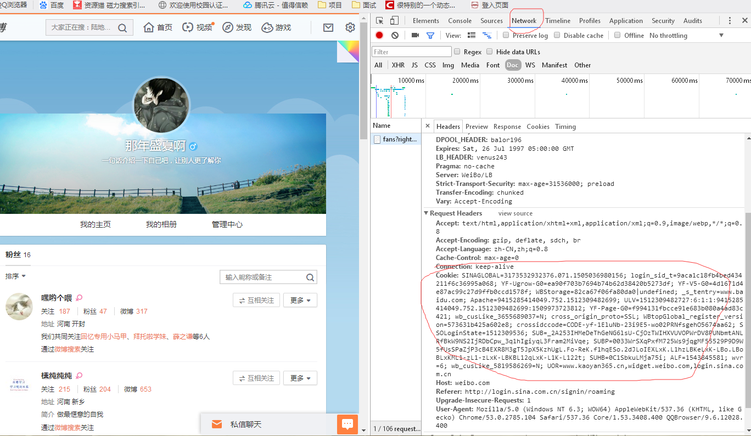This screenshot has height=436, width=751.
Task: Open Tencent Cloud bookmark
Action: [276, 5]
